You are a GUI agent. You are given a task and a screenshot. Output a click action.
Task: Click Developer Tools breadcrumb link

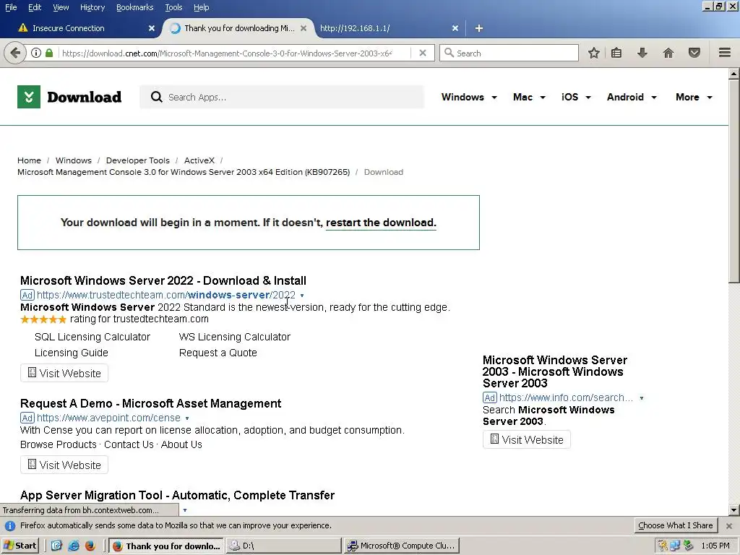tap(138, 160)
